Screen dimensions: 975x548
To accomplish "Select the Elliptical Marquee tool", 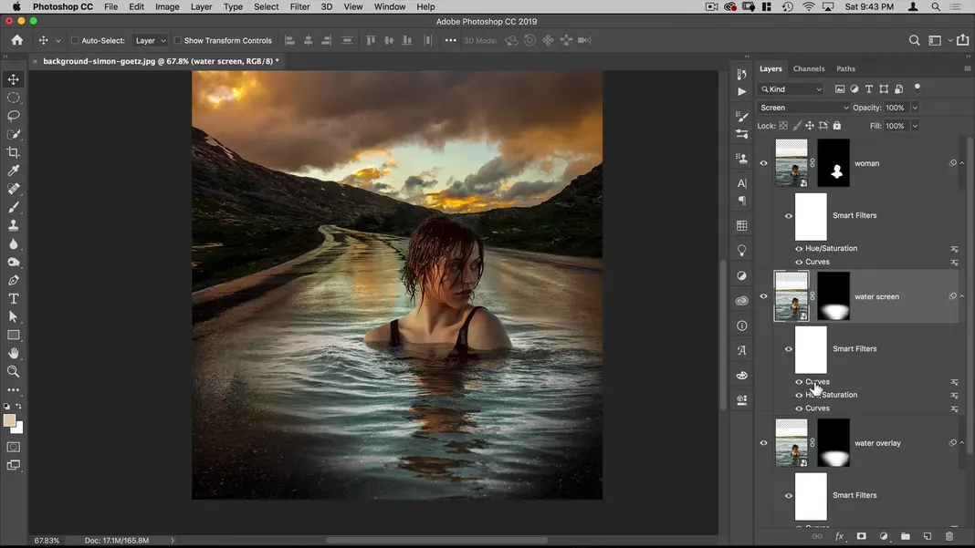I will (x=13, y=98).
